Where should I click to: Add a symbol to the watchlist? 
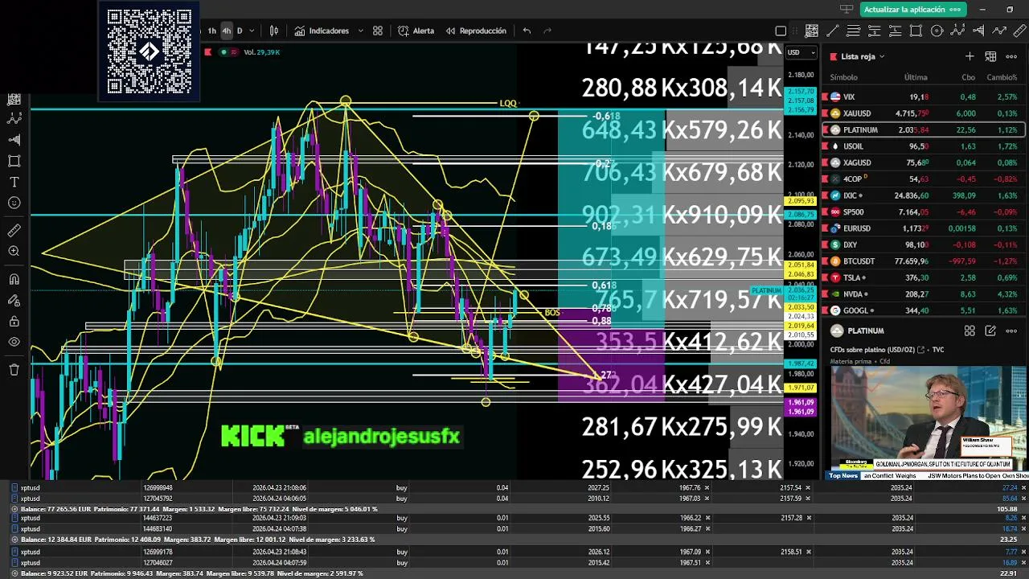tap(970, 56)
